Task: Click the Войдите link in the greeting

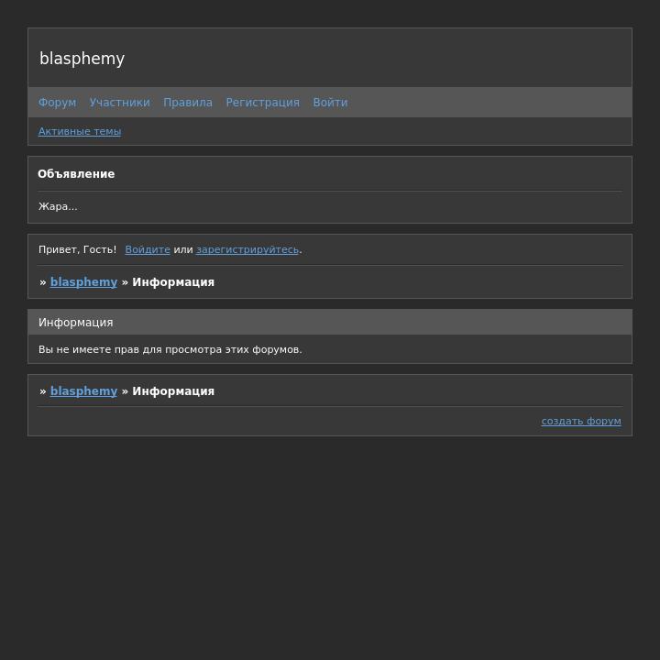Action: point(148,249)
